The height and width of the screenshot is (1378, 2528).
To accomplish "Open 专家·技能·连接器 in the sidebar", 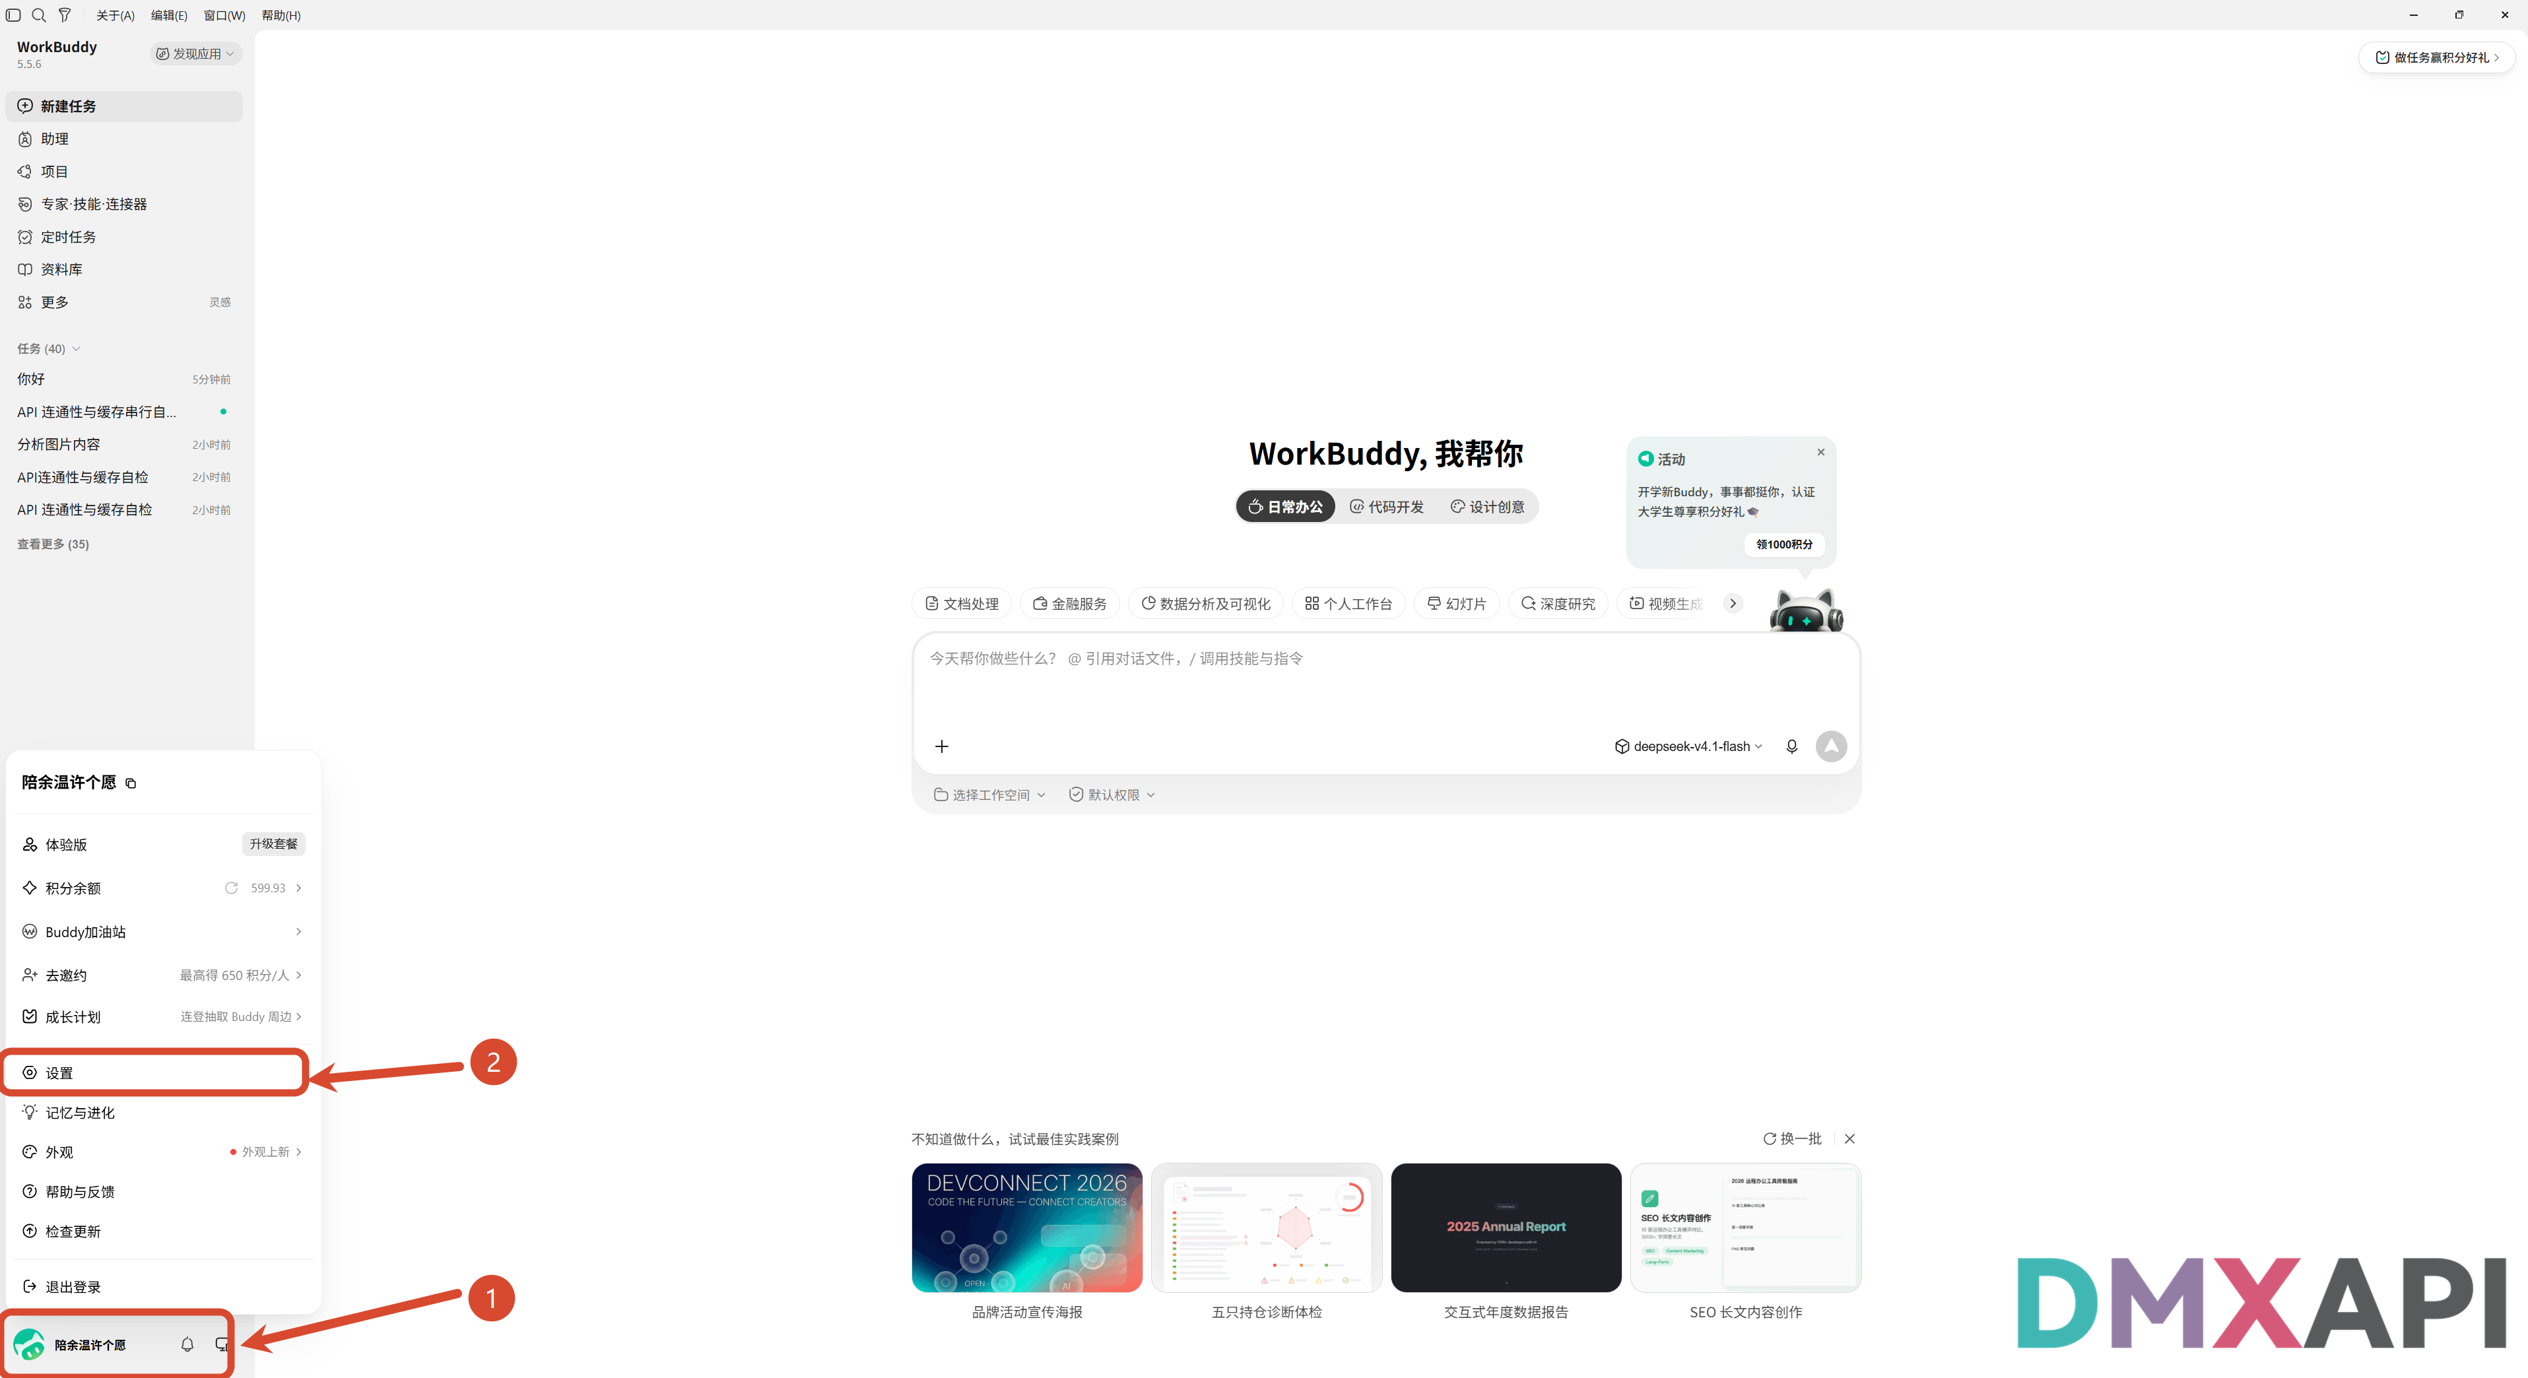I will click(123, 204).
